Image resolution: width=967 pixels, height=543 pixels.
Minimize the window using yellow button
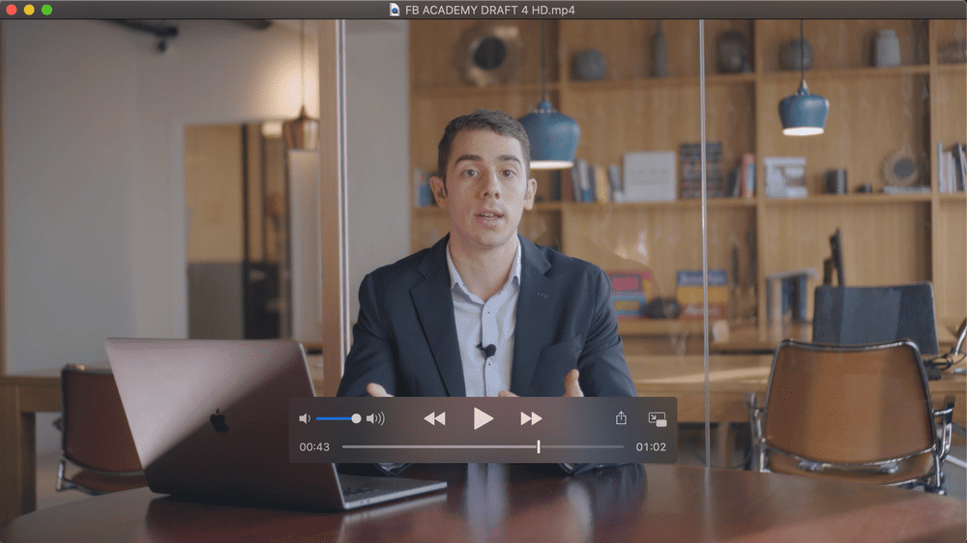click(x=29, y=10)
